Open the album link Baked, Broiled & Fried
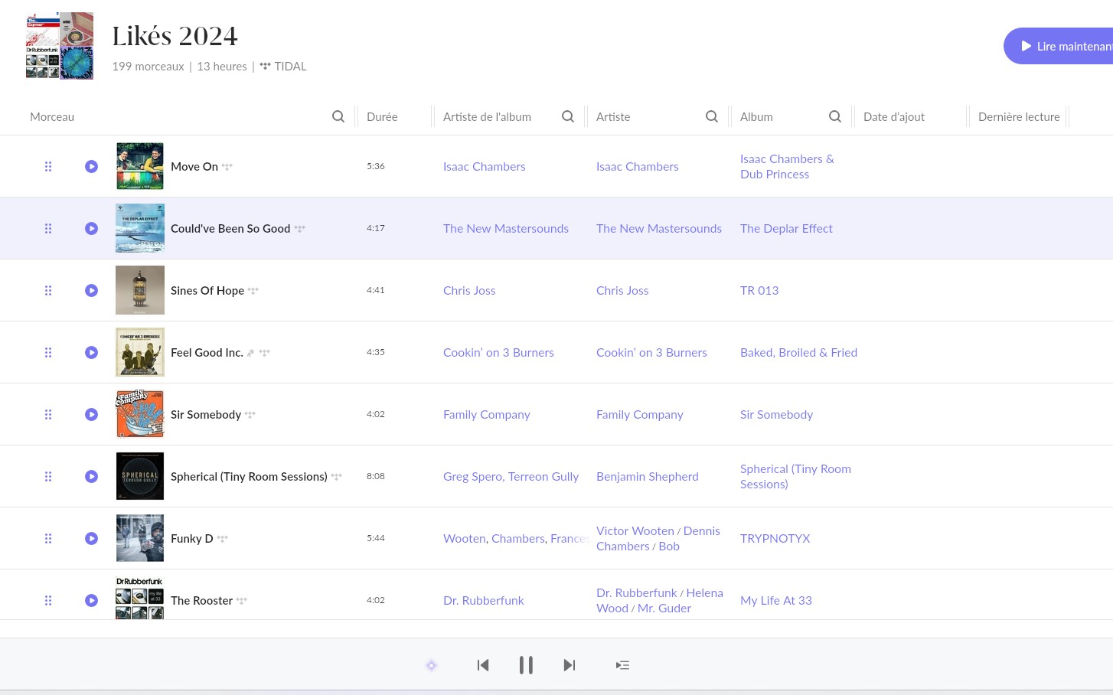 pyautogui.click(x=798, y=352)
